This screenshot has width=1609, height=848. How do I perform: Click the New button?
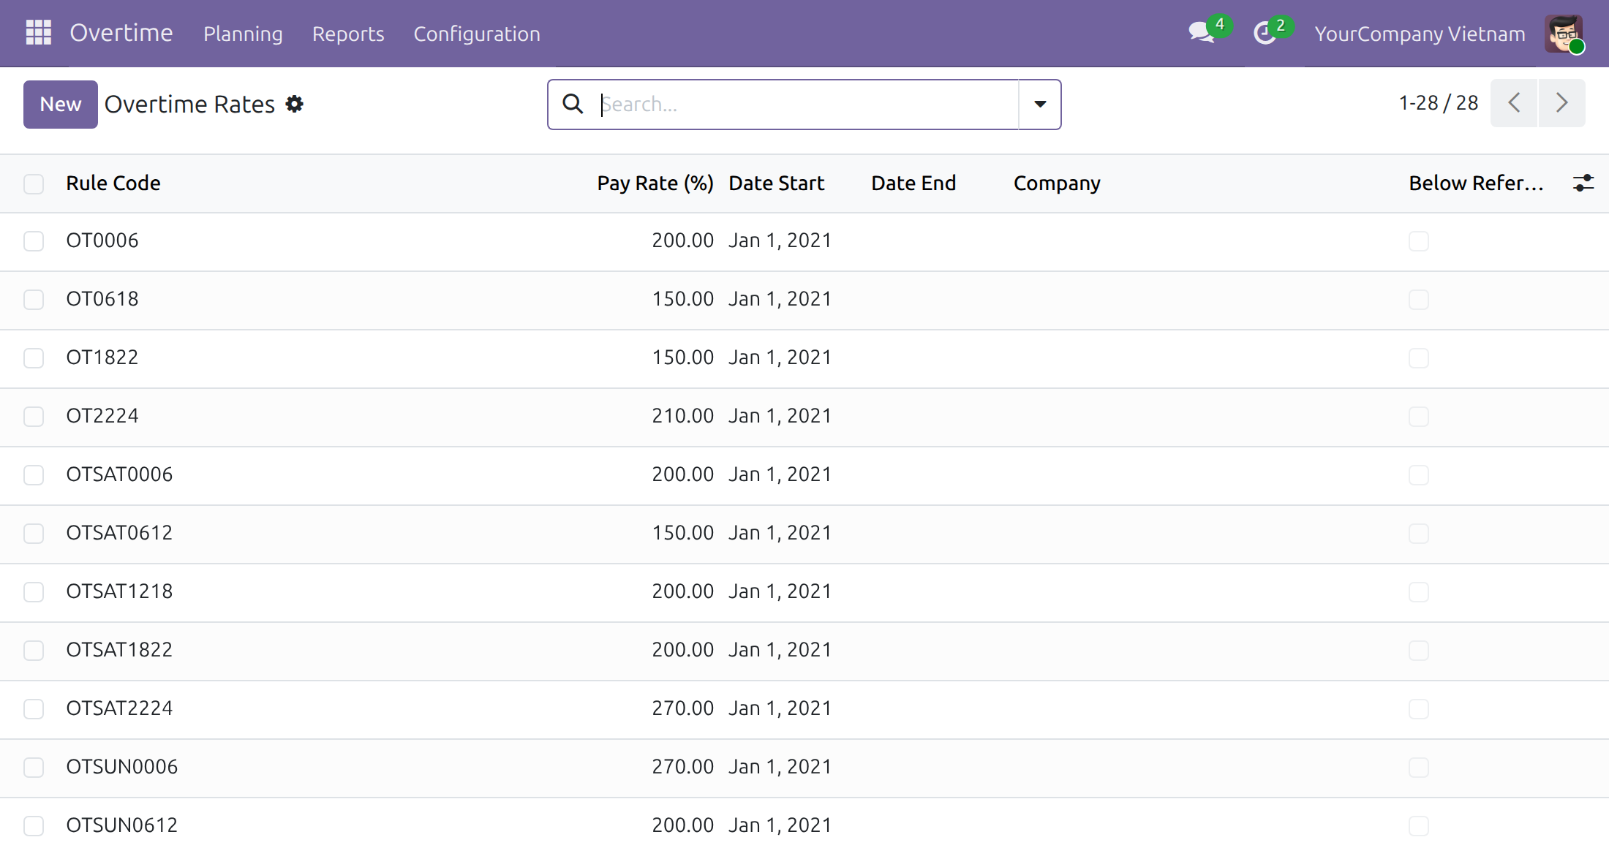61,104
